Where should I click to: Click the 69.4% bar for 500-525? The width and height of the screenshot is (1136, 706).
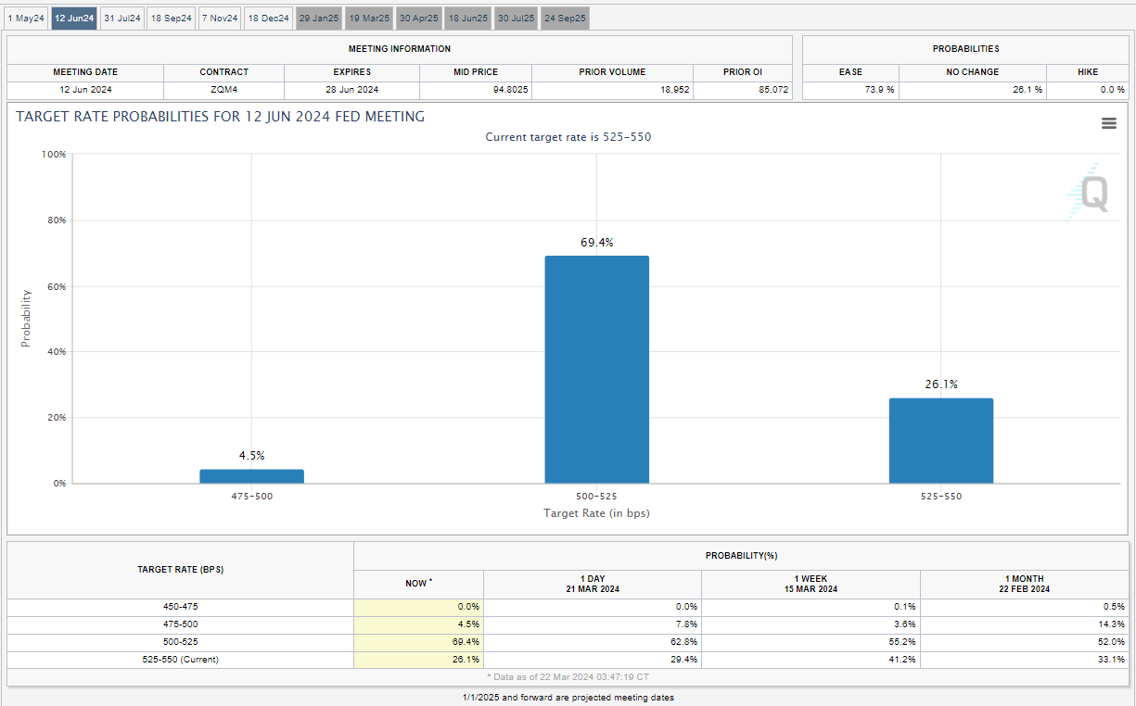pos(596,369)
